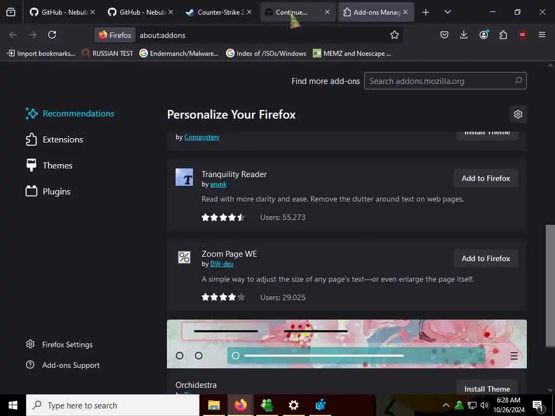This screenshot has height=416, width=555.
Task: Click the search magnifier in add-ons search
Action: click(x=518, y=81)
